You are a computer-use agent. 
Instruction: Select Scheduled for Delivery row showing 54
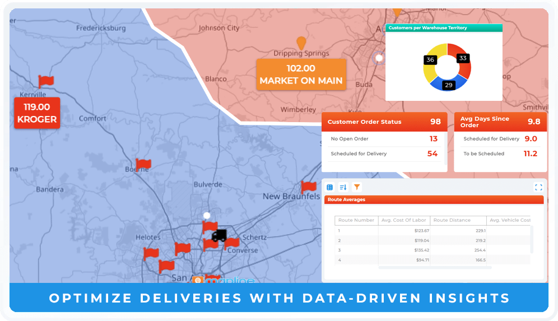tap(384, 153)
